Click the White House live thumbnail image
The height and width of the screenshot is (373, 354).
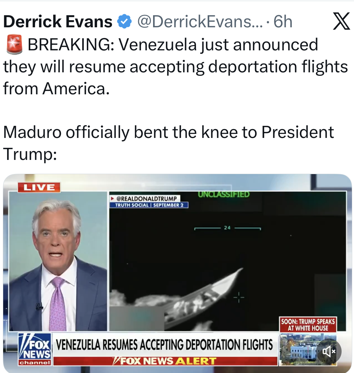click(308, 349)
